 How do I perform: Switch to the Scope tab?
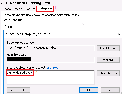coord(7,9)
